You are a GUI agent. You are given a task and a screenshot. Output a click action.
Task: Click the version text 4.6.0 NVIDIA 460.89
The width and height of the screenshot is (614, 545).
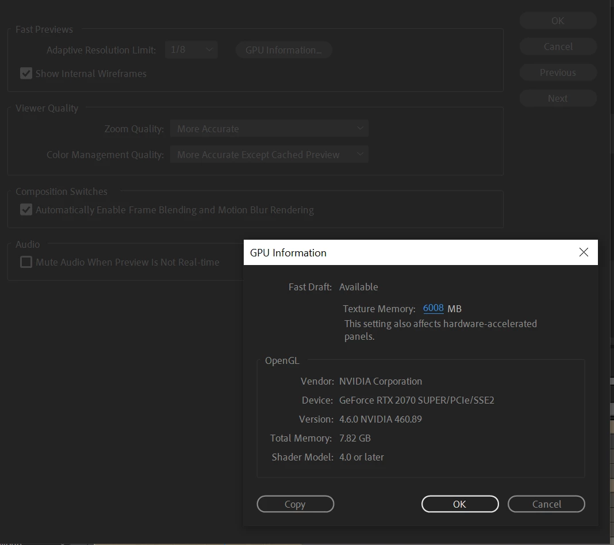click(381, 419)
